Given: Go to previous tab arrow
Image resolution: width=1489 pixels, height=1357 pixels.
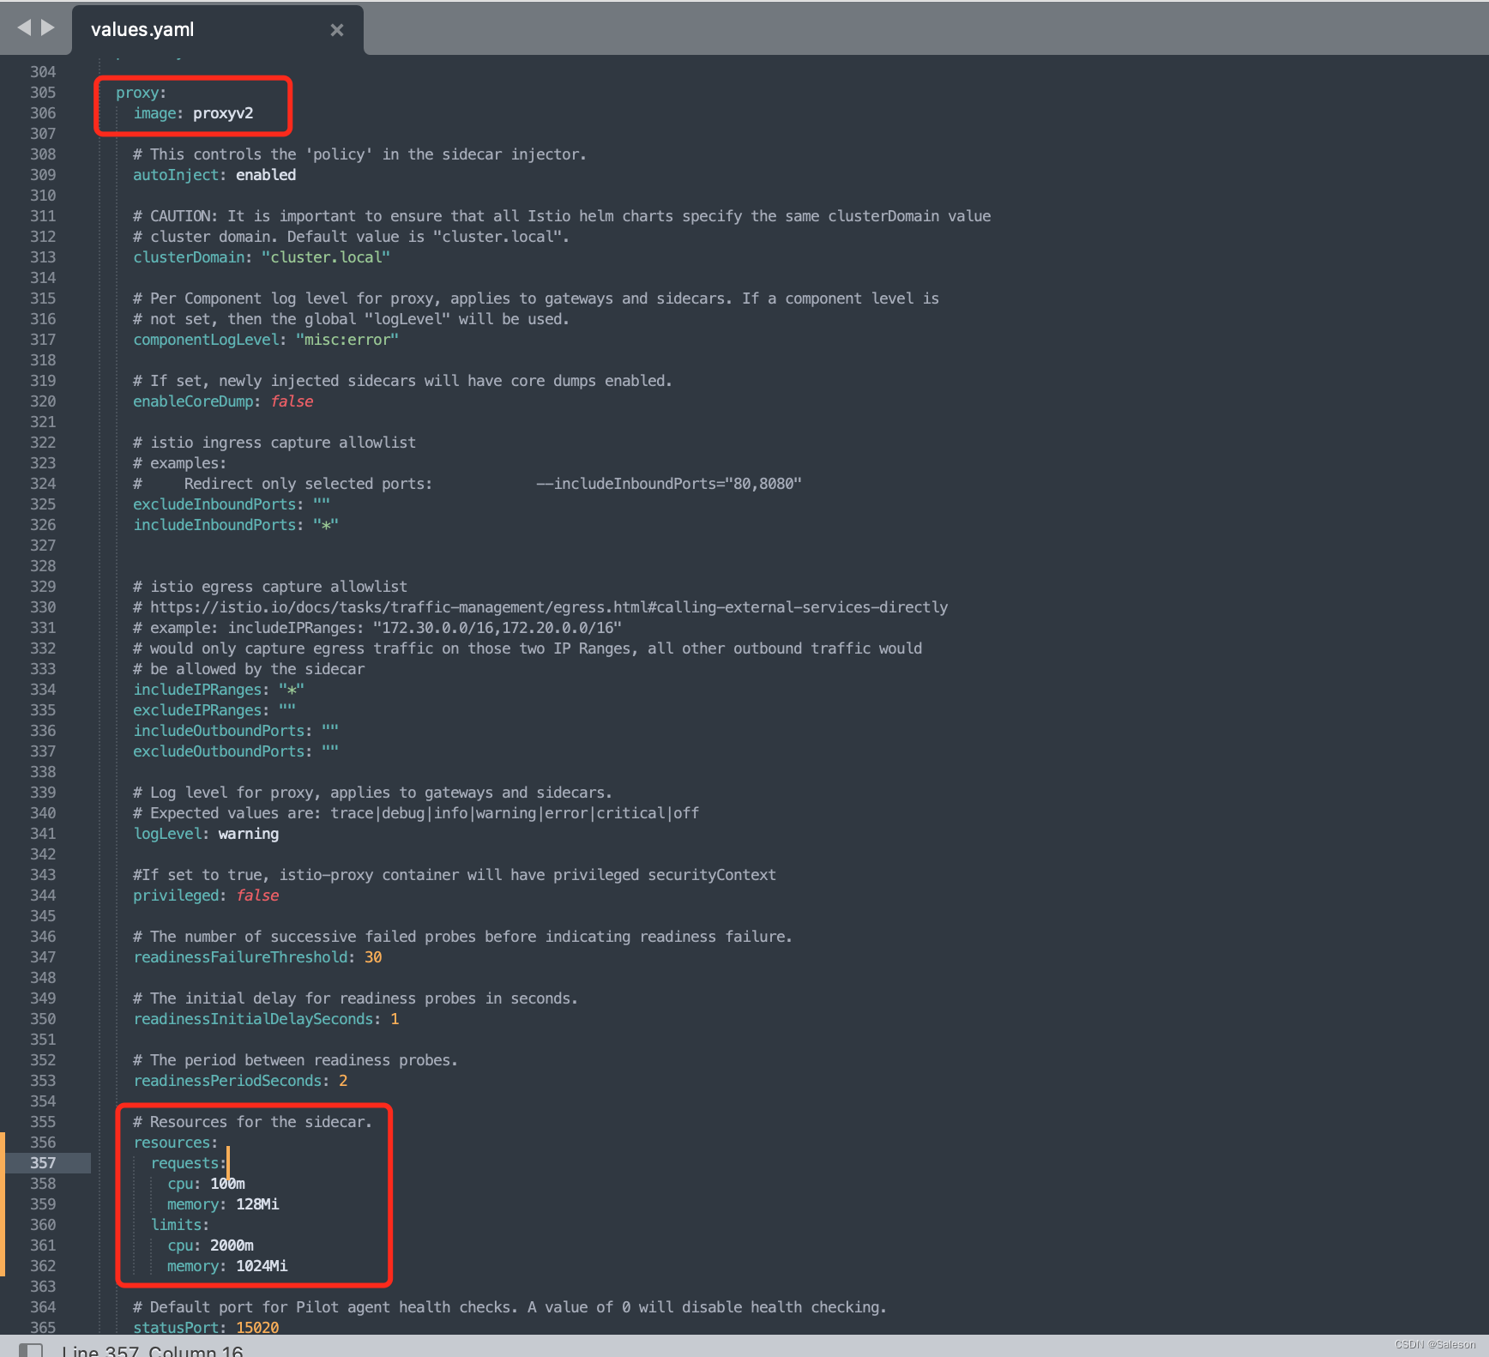Looking at the screenshot, I should pos(24,27).
